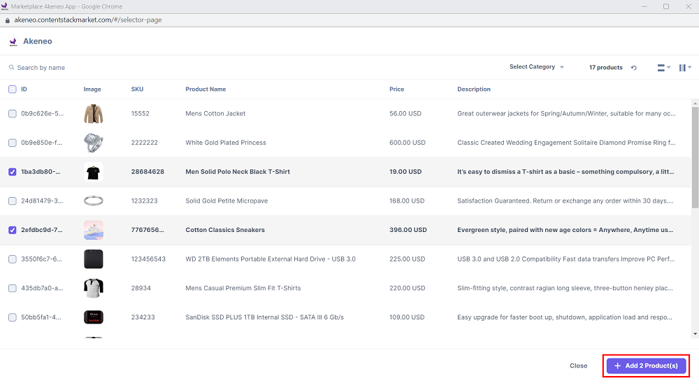Click White Gold Plated Princess ring image
Viewport: 699px width, 390px height.
coord(94,143)
